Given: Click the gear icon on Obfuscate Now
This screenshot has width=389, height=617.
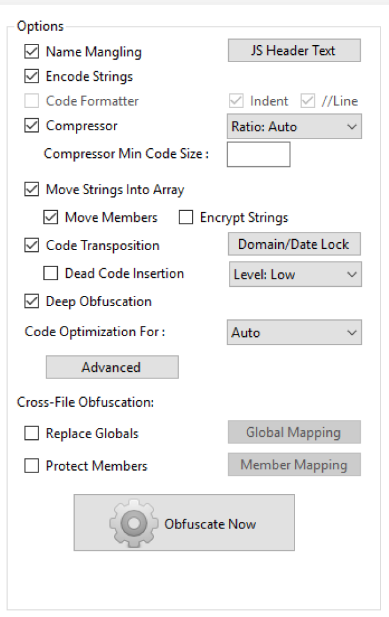Looking at the screenshot, I should click(x=134, y=523).
